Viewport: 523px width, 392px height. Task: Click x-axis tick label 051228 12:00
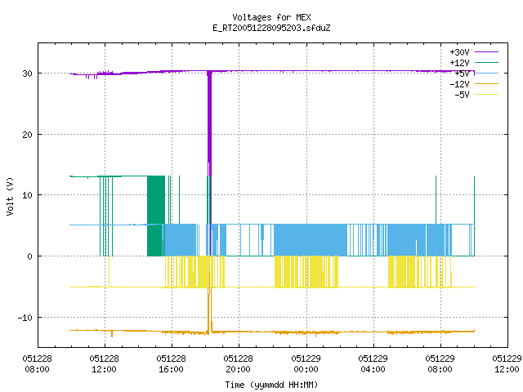point(104,364)
